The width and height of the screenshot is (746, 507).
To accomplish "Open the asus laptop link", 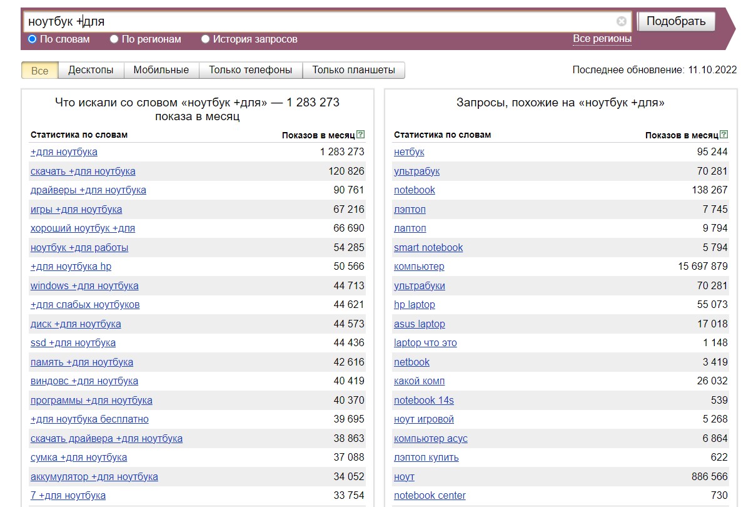I will pyautogui.click(x=419, y=324).
